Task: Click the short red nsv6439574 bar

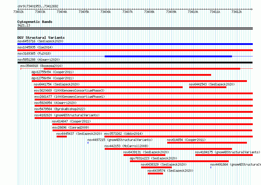Action: [x=155, y=174]
